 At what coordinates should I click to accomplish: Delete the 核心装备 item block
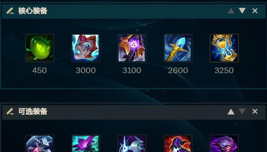(x=255, y=11)
